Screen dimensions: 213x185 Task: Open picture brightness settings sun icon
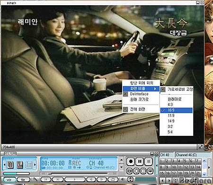click(x=136, y=171)
